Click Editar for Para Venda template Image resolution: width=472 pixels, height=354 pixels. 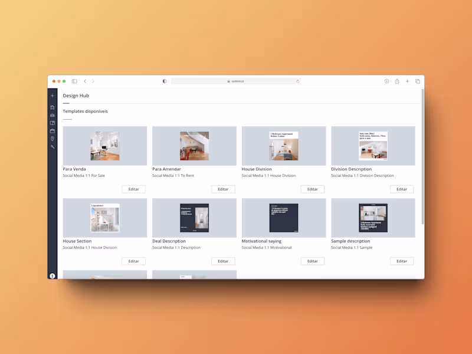point(134,189)
